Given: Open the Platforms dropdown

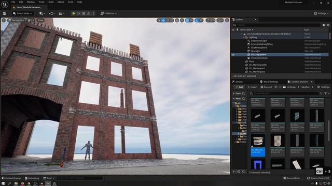Looking at the screenshot, I should point(108,13).
